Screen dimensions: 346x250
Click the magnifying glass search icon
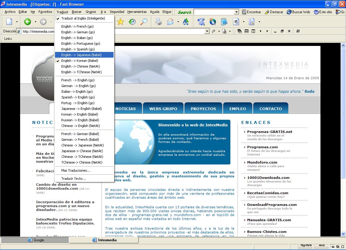(x=144, y=22)
